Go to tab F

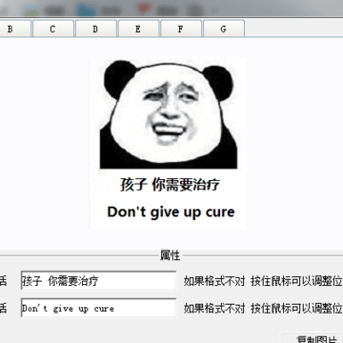point(181,29)
